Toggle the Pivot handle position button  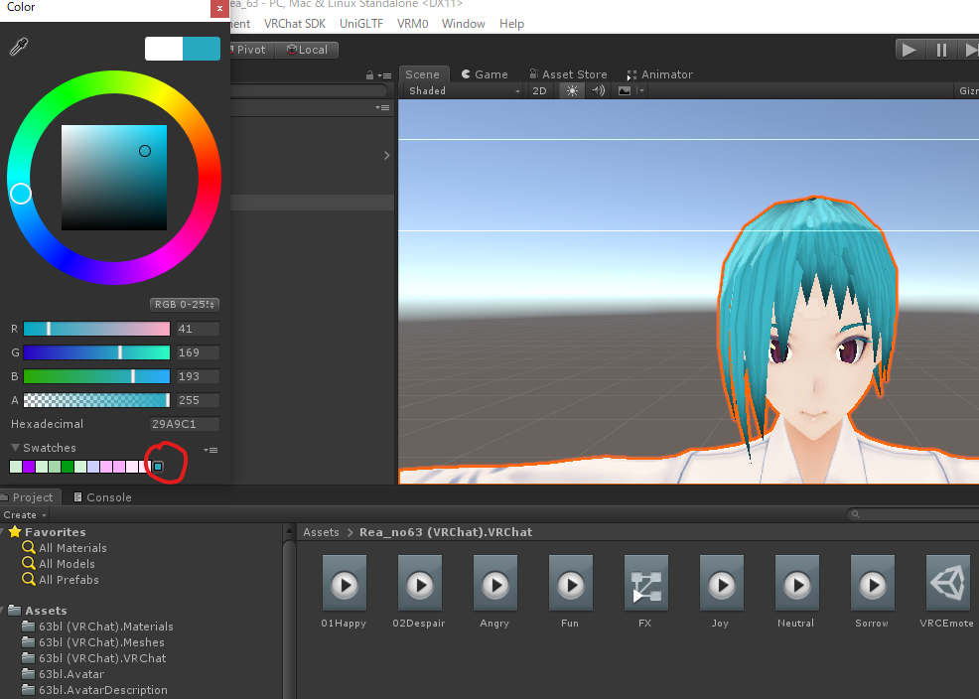point(250,50)
